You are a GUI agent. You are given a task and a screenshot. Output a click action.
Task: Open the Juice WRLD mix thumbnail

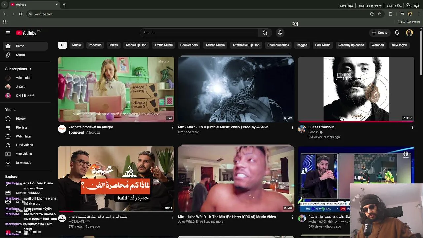pyautogui.click(x=236, y=179)
